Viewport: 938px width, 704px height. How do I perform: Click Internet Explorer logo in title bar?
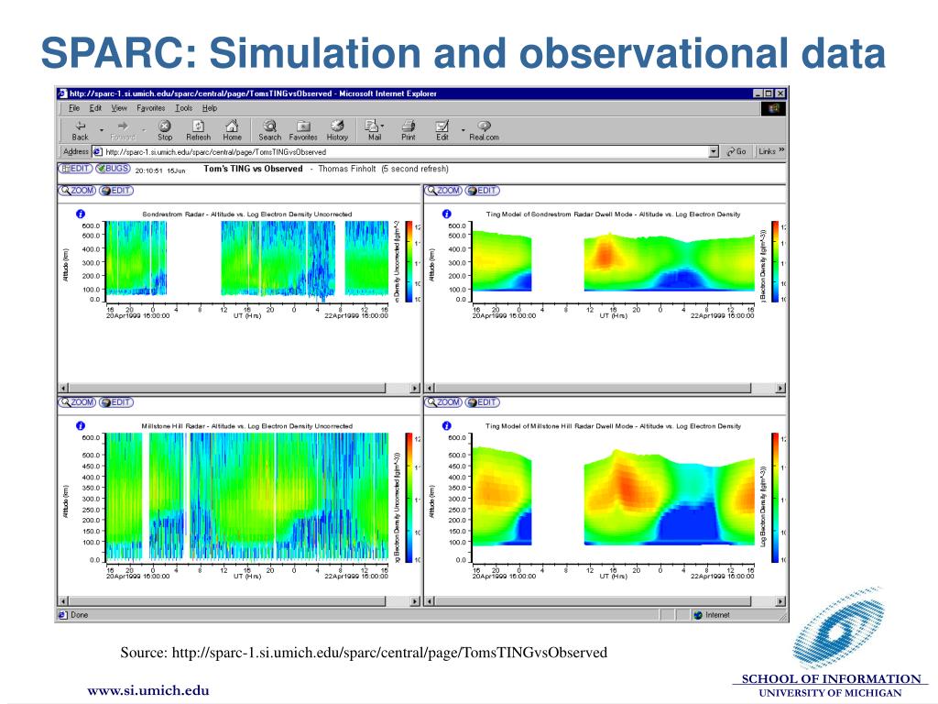pos(62,94)
